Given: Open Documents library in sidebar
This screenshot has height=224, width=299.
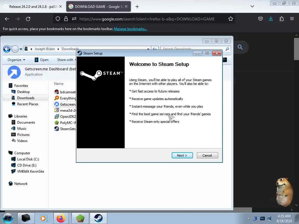Looking at the screenshot, I should click(x=26, y=122).
